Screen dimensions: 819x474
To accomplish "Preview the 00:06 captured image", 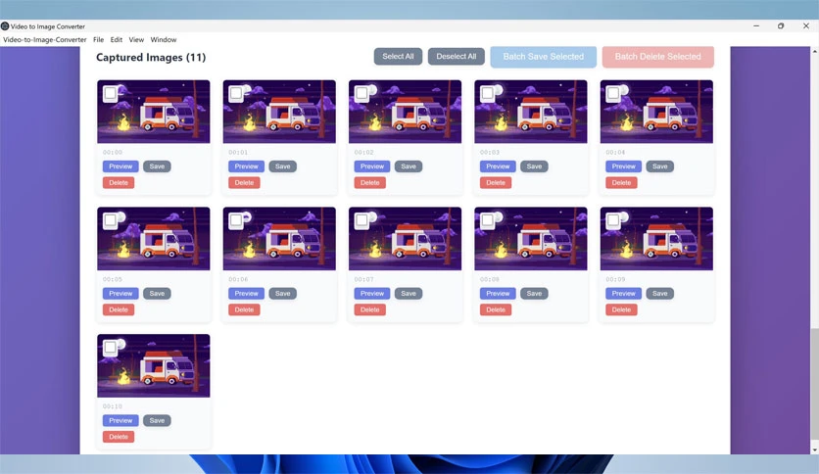I will click(x=247, y=294).
